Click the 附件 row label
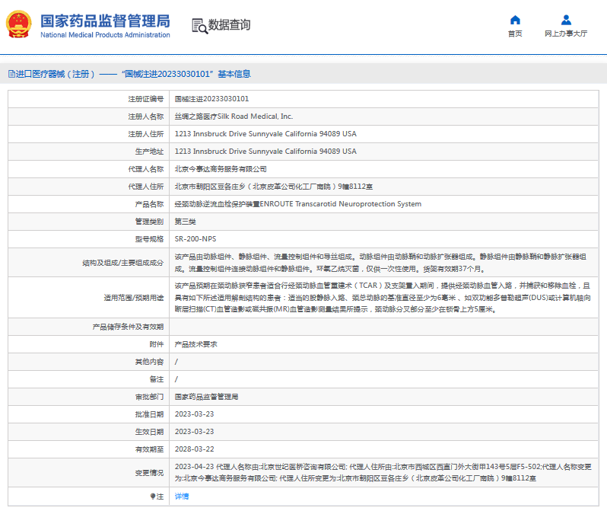Screen dimensions: 607x511 click(x=157, y=344)
